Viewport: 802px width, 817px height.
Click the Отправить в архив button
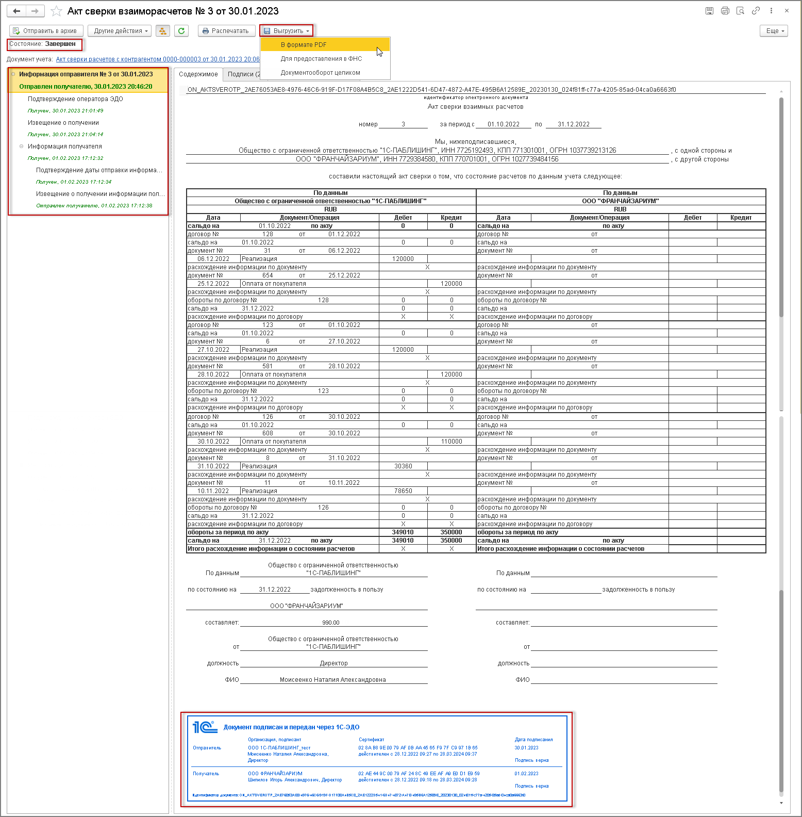[x=45, y=31]
